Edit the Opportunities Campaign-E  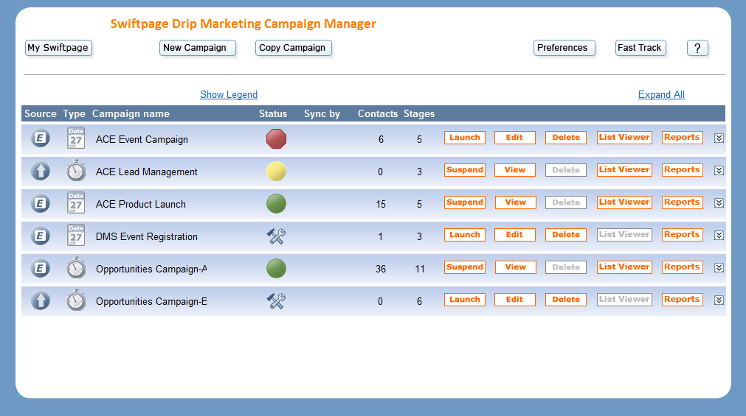[515, 300]
